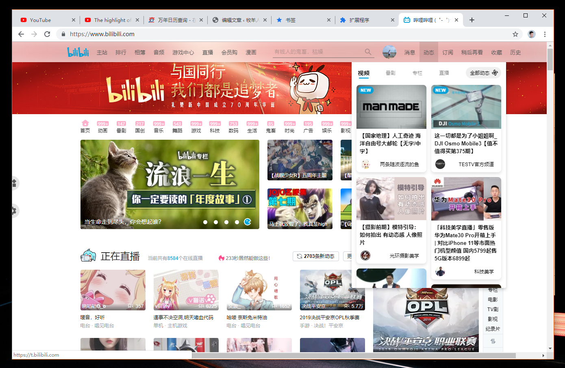This screenshot has height=368, width=565.
Task: Toggle the 全部动态 filter
Action: click(x=483, y=72)
